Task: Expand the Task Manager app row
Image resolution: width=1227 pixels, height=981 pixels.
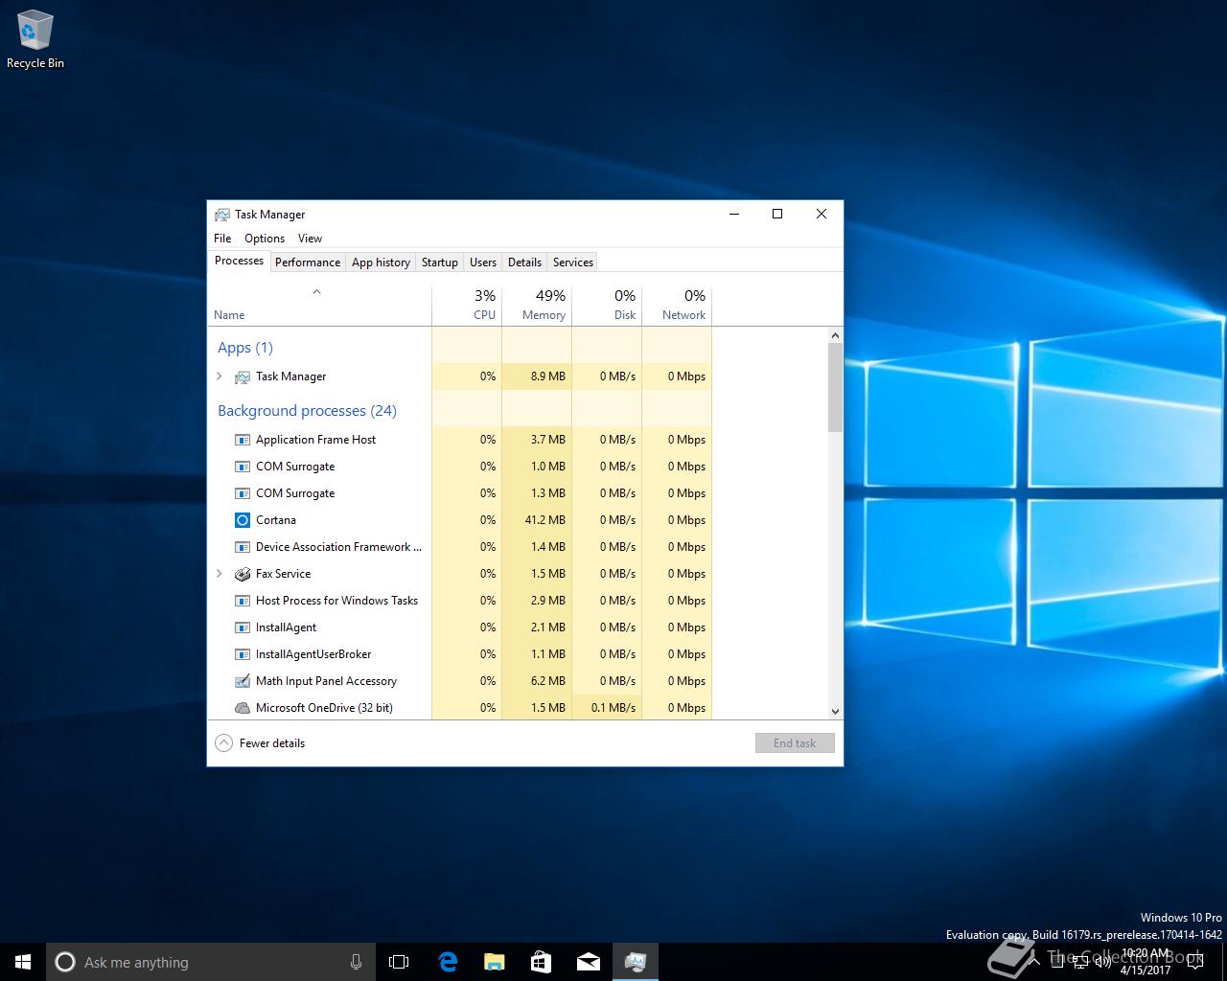Action: click(x=220, y=376)
